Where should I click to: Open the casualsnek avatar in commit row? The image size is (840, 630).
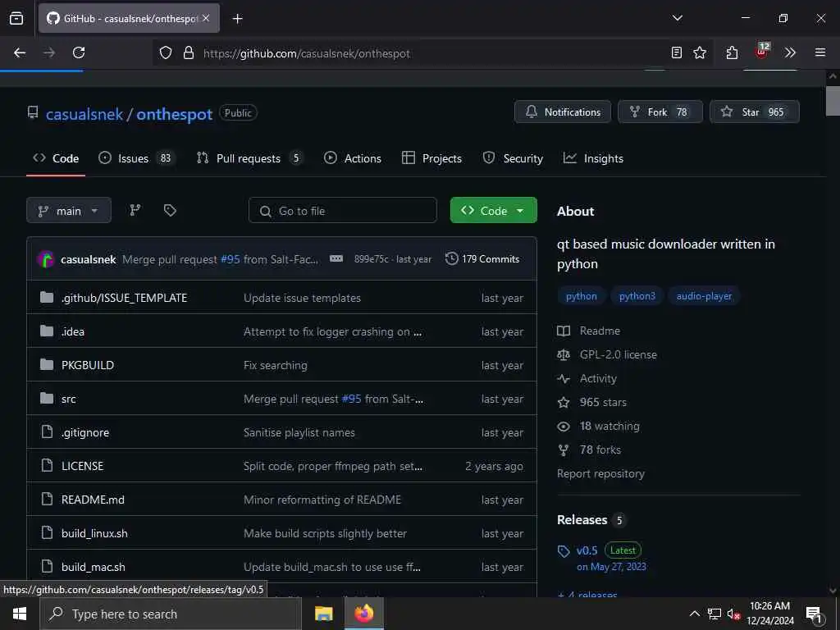coord(46,259)
